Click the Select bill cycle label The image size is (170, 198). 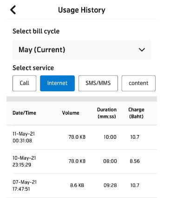click(x=36, y=31)
